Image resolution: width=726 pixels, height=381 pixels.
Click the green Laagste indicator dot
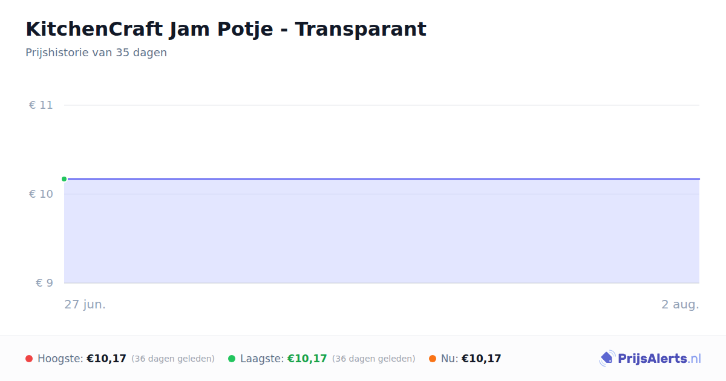232,359
